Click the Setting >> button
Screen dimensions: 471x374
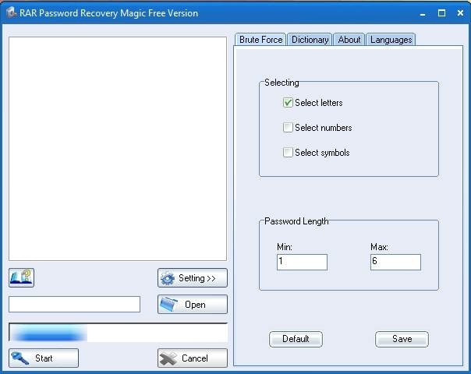coord(193,278)
